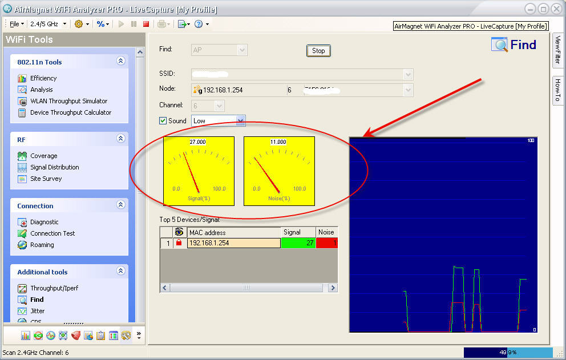Click the play capture icon

coord(122,24)
